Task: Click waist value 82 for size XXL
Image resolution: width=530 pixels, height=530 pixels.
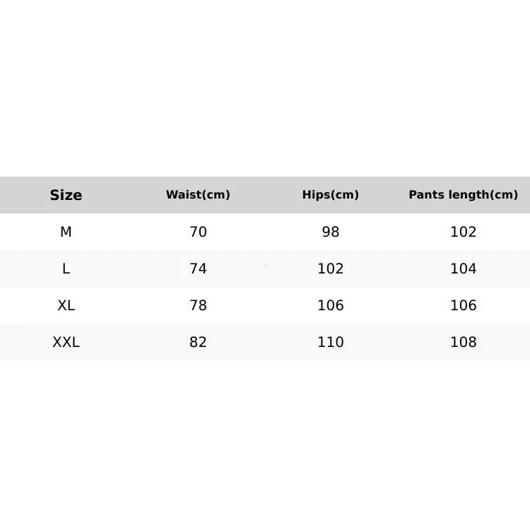Action: coord(198,342)
